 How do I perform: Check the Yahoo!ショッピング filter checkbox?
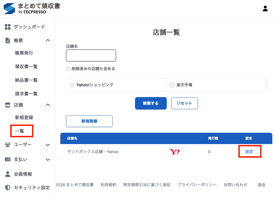point(72,85)
